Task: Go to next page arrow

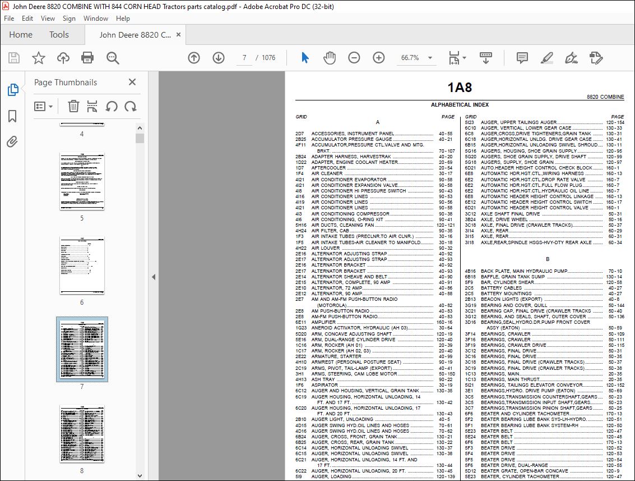Action: (219, 58)
